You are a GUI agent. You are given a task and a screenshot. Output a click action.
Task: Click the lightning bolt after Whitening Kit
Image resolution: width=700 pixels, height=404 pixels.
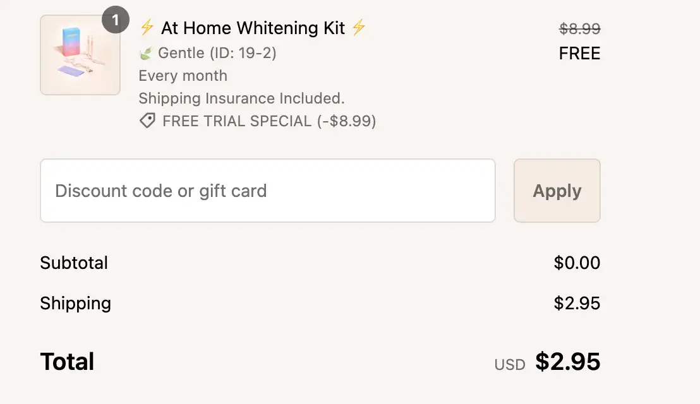pyautogui.click(x=358, y=28)
